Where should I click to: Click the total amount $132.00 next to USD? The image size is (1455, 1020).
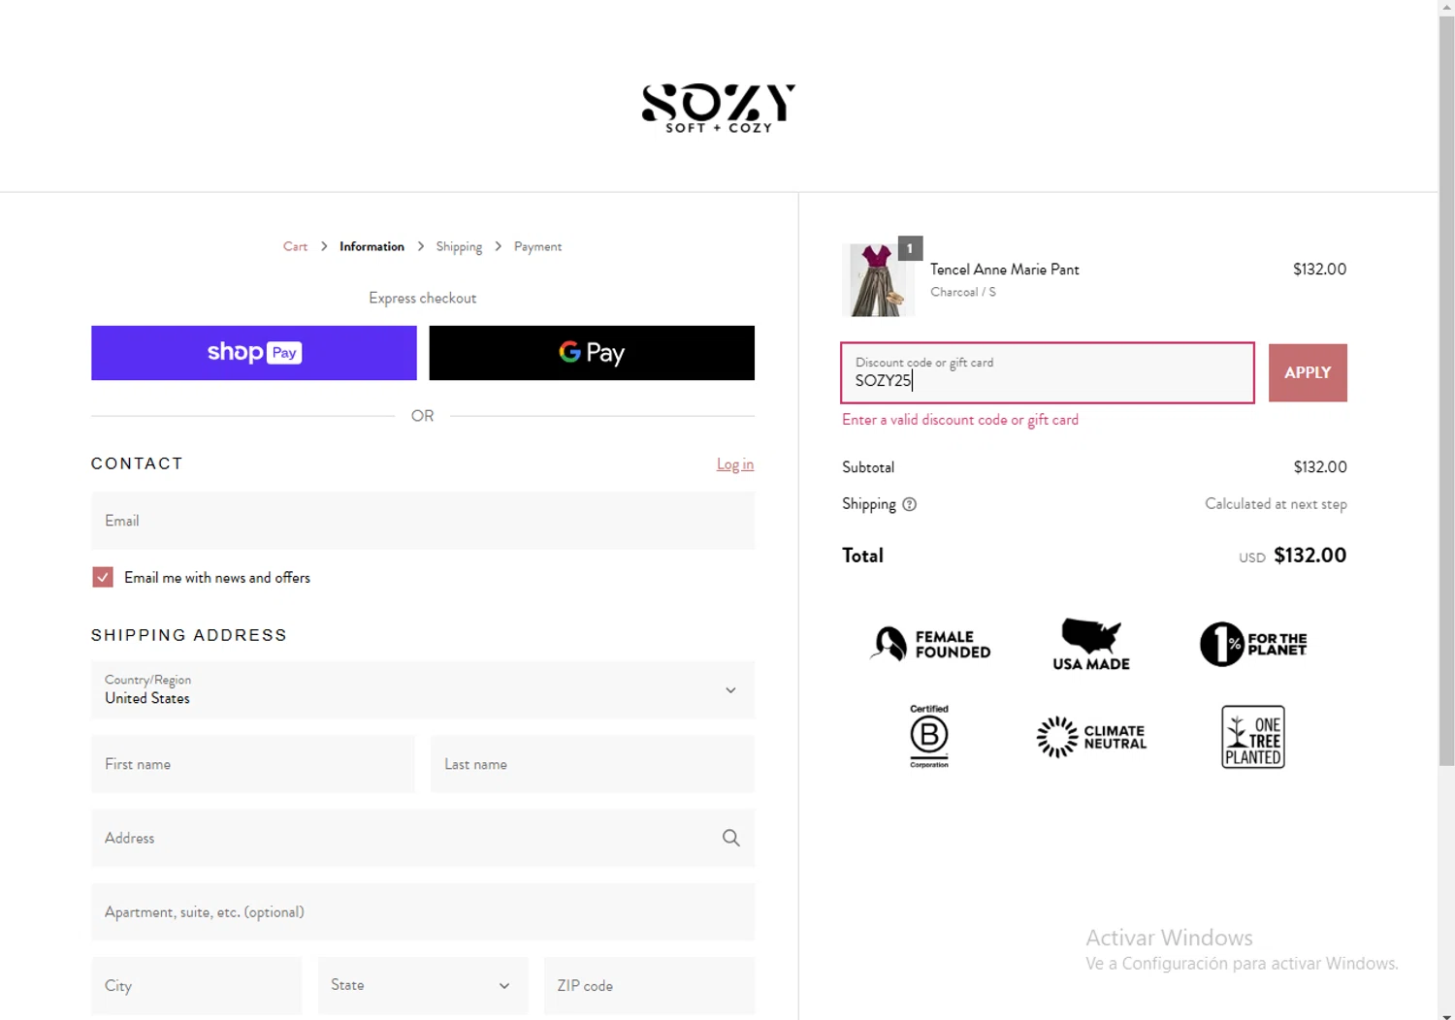[x=1309, y=556]
